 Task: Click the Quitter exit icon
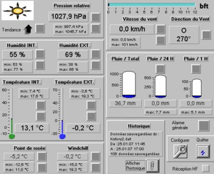tap(203, 152)
